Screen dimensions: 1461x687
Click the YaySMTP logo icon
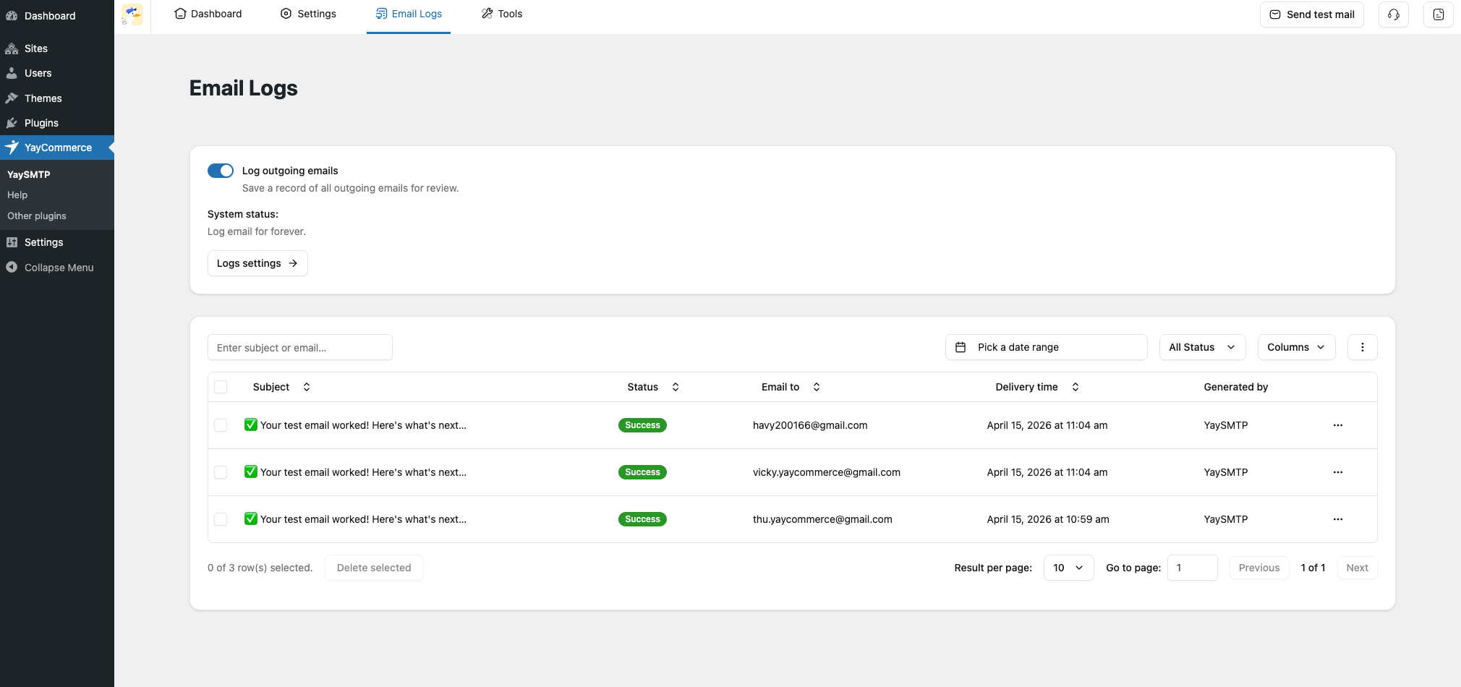[x=132, y=14]
